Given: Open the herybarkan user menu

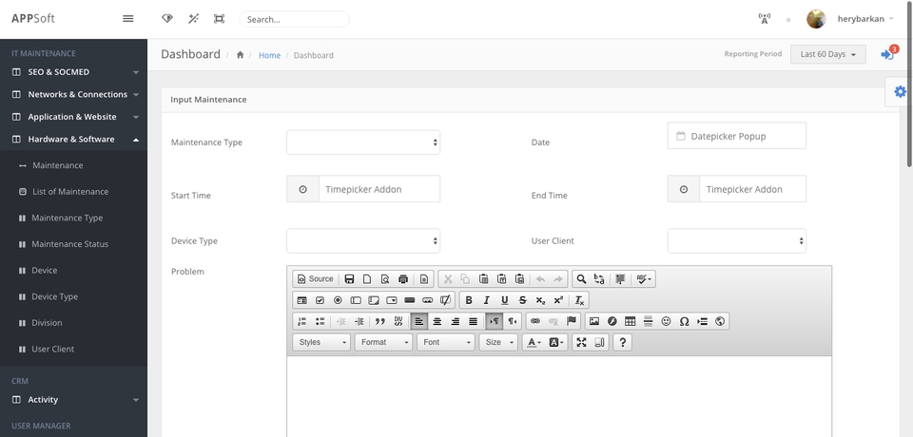Looking at the screenshot, I should click(x=864, y=19).
